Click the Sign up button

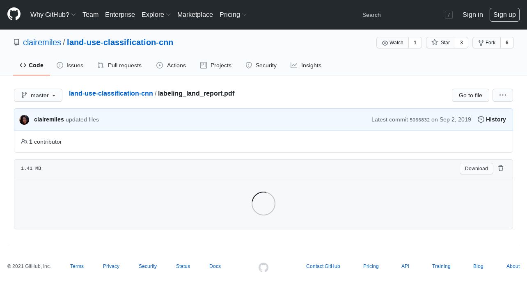(x=504, y=15)
